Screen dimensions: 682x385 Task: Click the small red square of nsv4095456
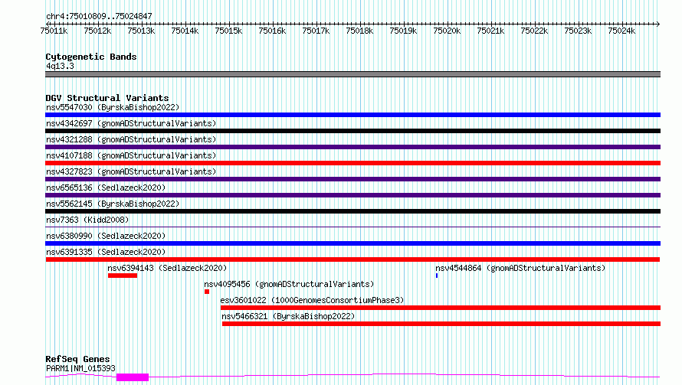tap(207, 292)
